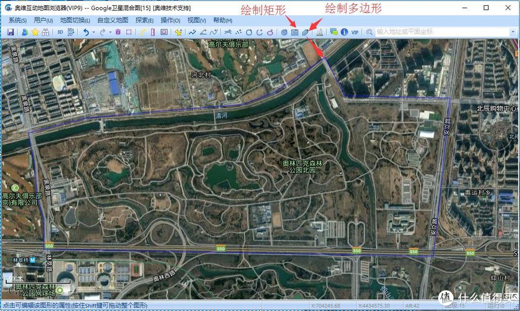Viewport: 520px width, 311px height.
Task: Open the 系统(S) menu
Action: [18, 20]
